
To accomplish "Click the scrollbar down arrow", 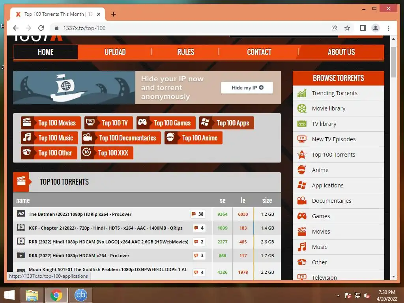I will [393, 277].
